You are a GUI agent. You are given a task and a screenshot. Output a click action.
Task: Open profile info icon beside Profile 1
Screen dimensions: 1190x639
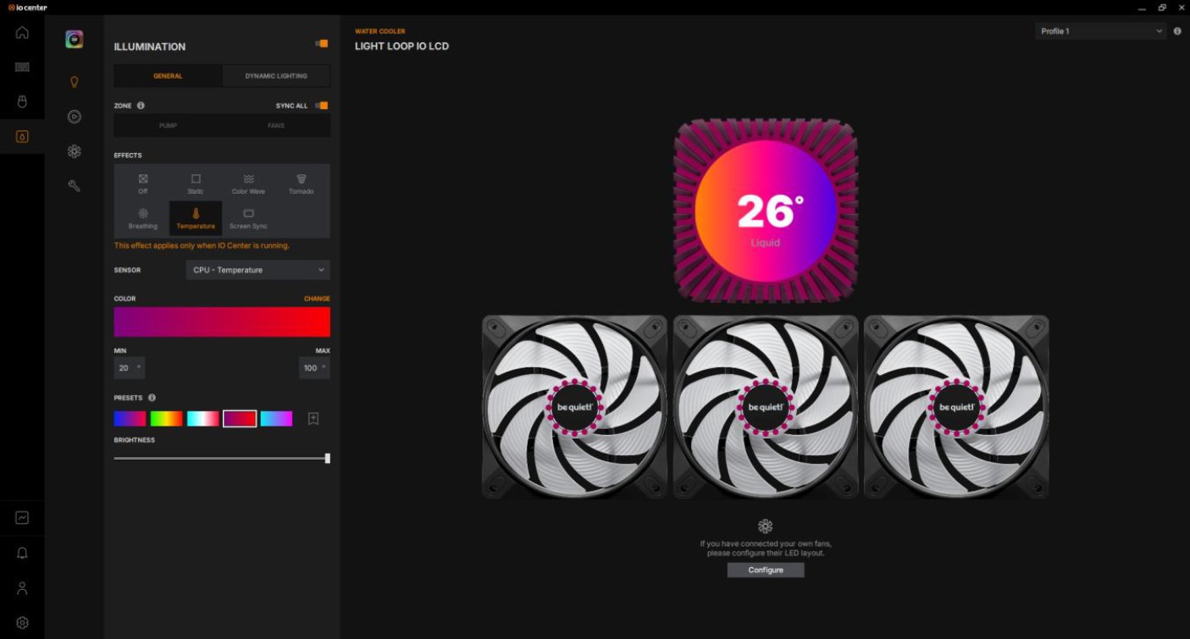pos(1177,31)
